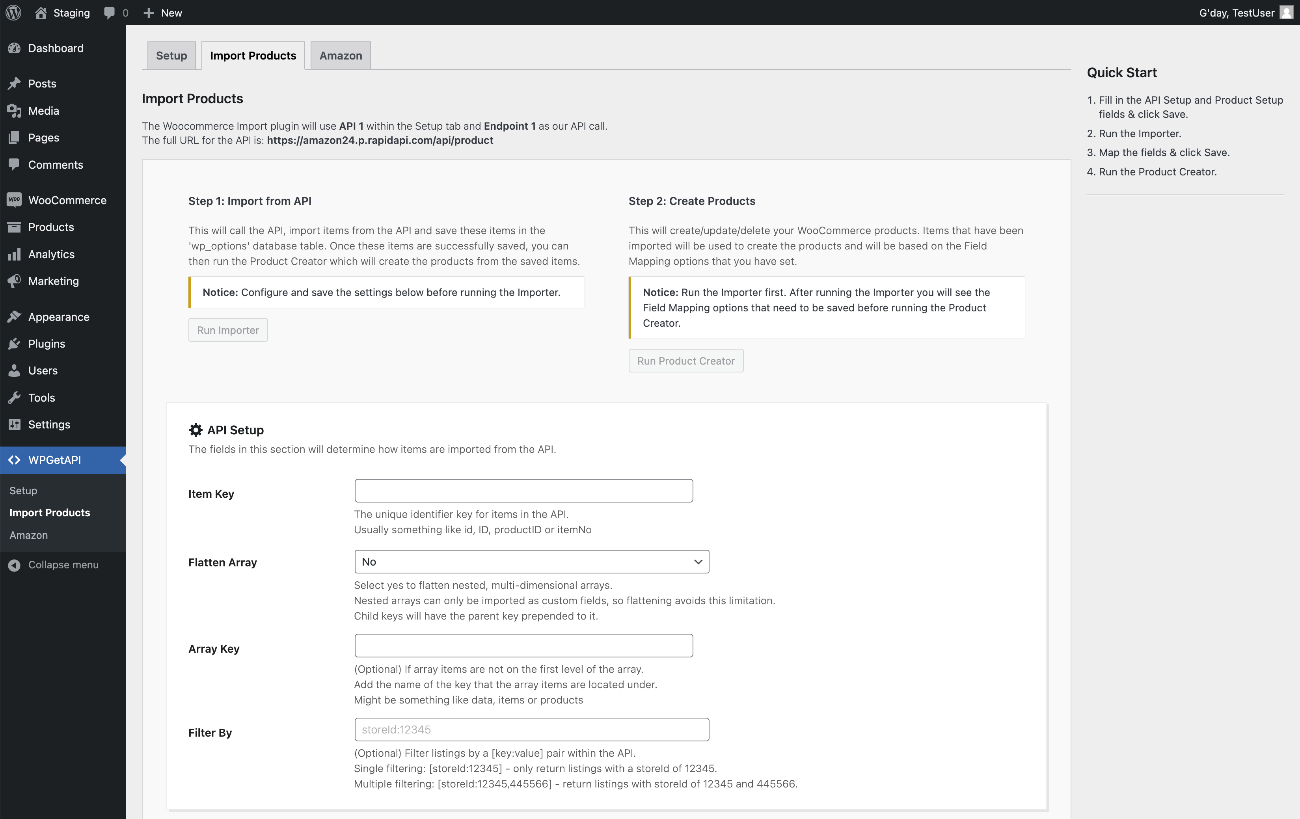Click the WPGetAPI code brackets icon

click(x=14, y=460)
